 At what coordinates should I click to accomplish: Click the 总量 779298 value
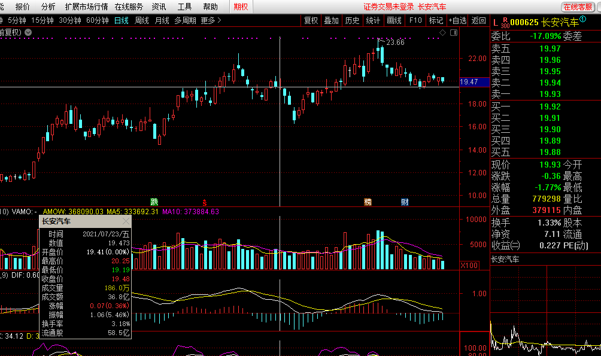pos(547,199)
